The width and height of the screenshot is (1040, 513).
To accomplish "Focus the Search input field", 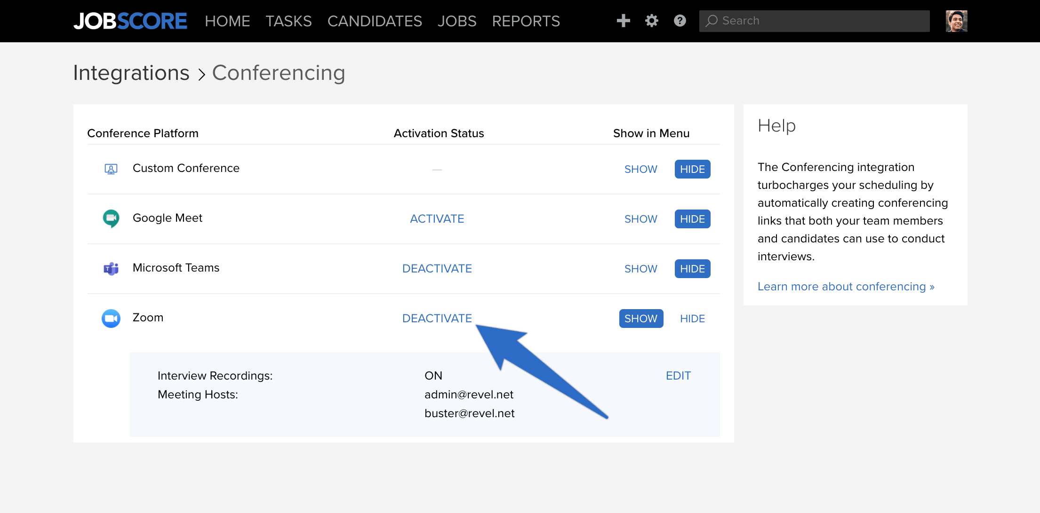I will point(814,21).
